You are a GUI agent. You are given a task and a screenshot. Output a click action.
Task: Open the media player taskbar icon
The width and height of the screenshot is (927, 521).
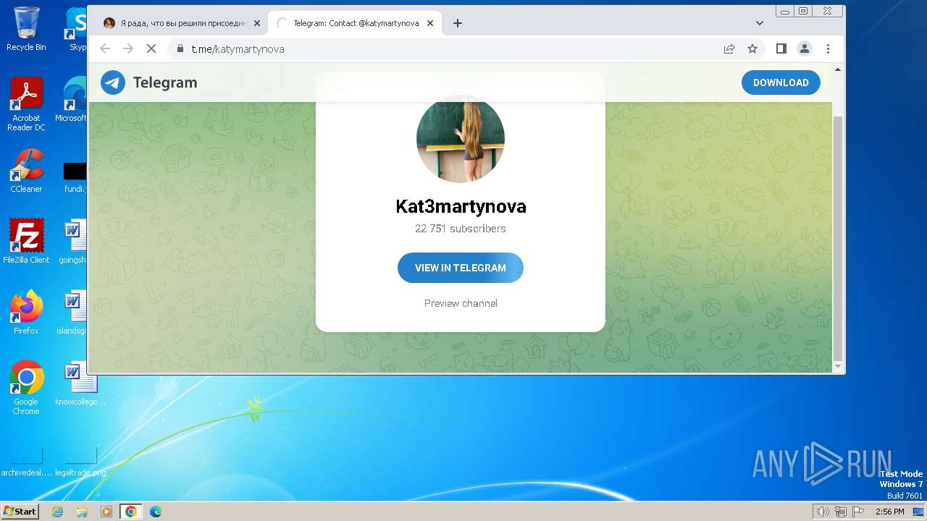(x=106, y=512)
